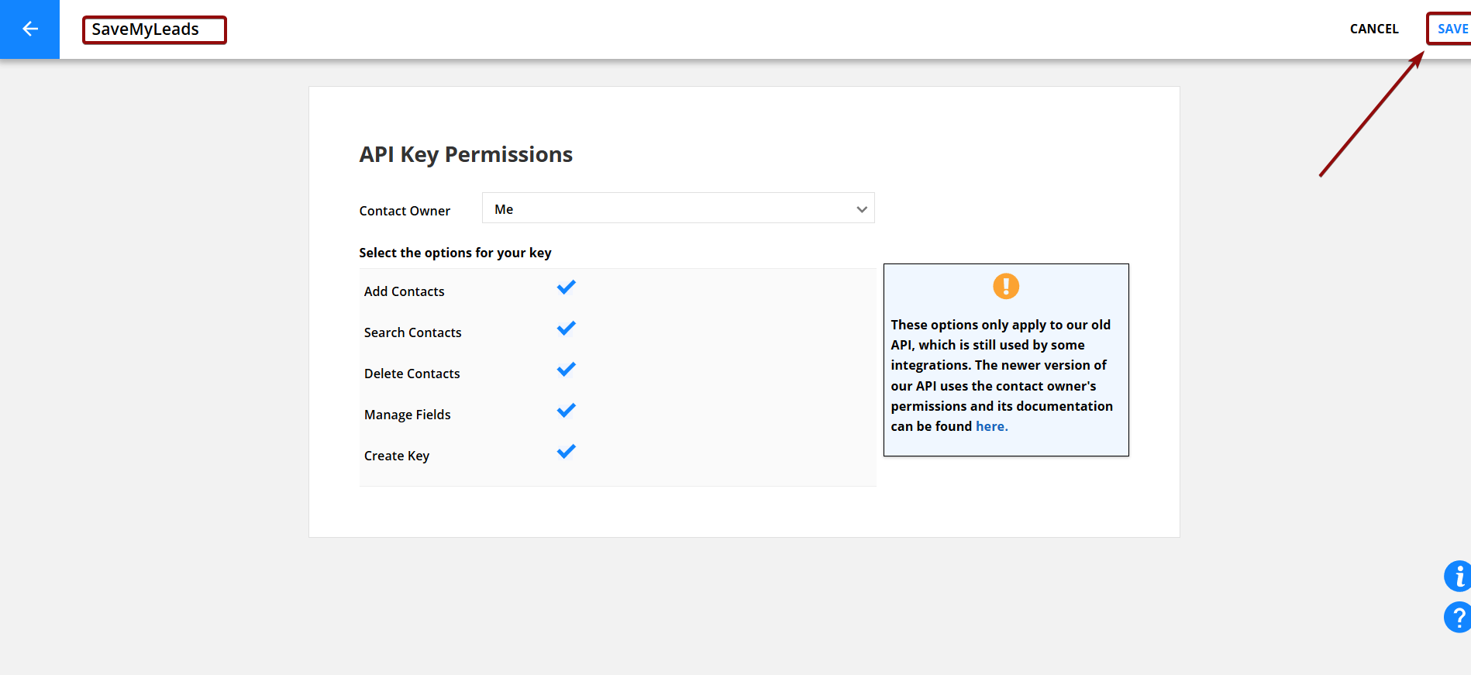Click the orange warning exclamation icon
The width and height of the screenshot is (1471, 675).
click(x=1006, y=286)
